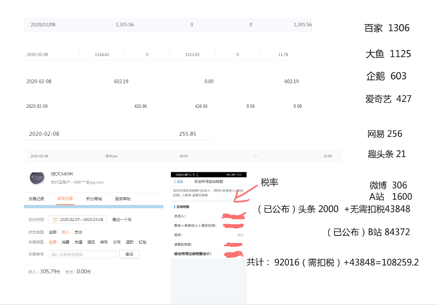
Task: Open the calendar icon in payment time field
Action: 55,220
